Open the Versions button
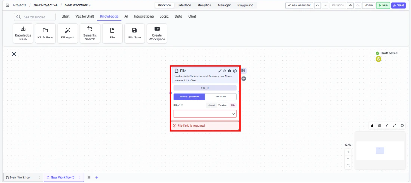 [338, 5]
